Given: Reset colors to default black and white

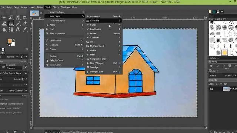Looking at the screenshot, I should point(9,45).
